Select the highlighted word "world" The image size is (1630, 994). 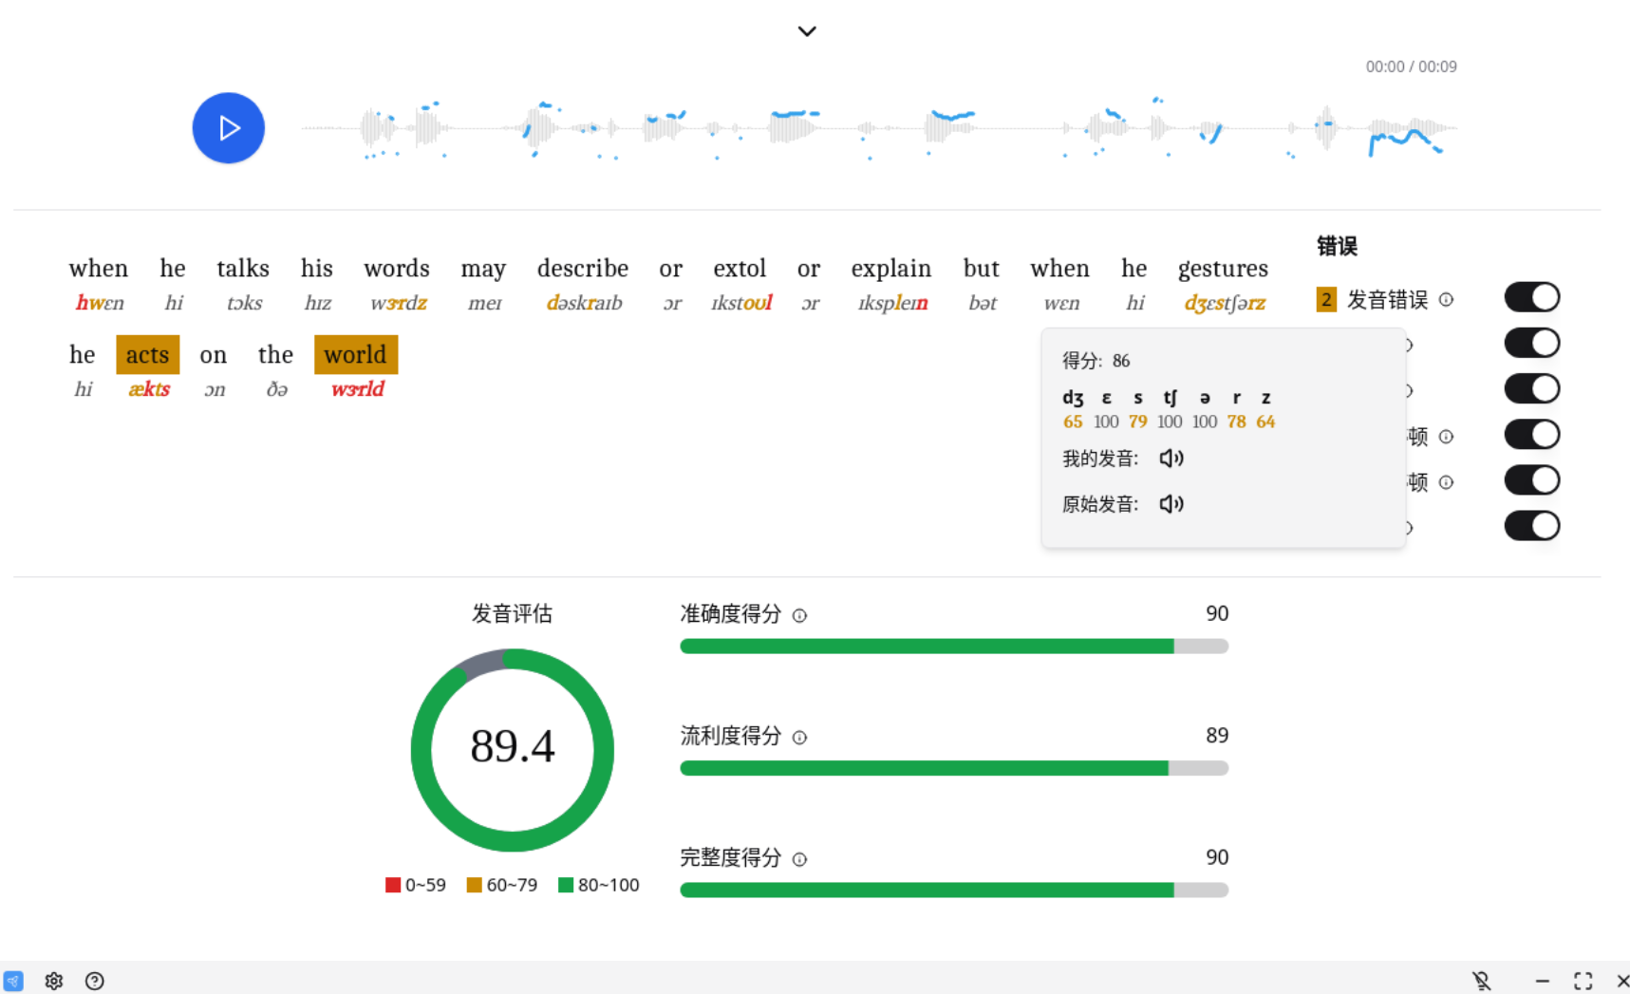click(x=355, y=354)
